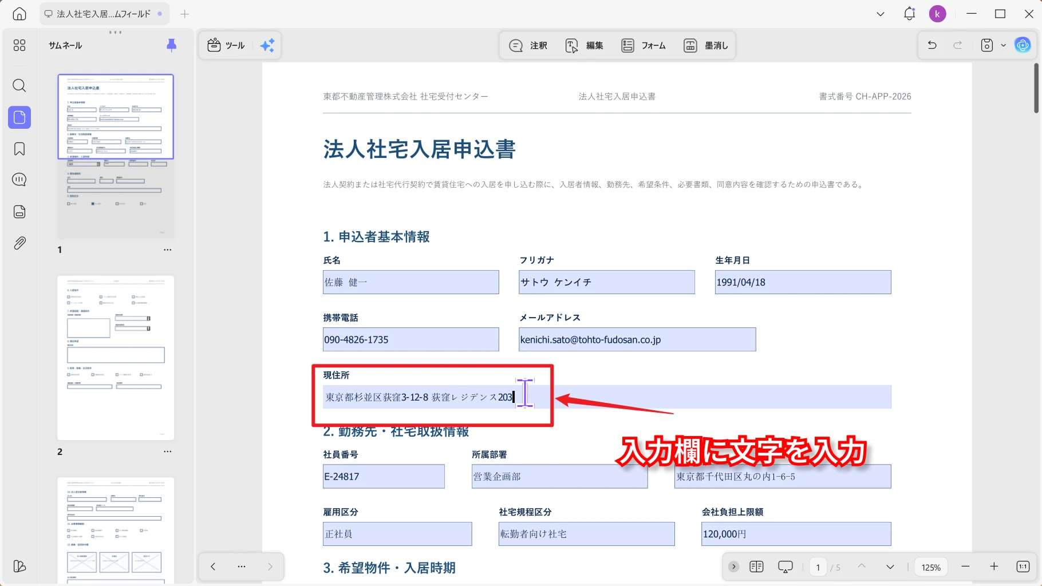Switch to the 編集 mode
Image resolution: width=1042 pixels, height=586 pixels.
[585, 45]
